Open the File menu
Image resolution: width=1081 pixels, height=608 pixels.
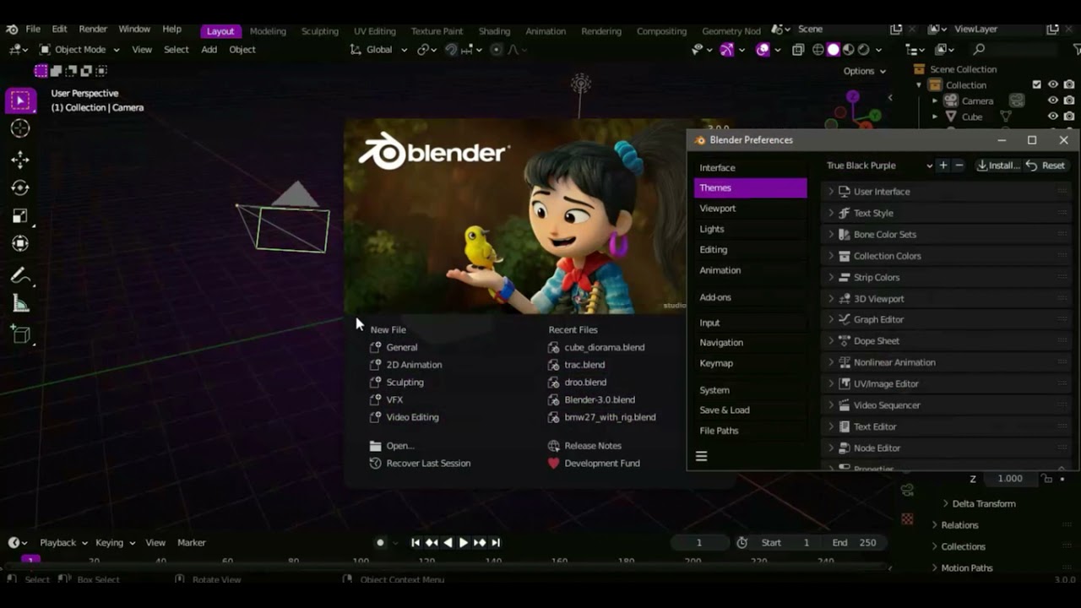point(32,30)
